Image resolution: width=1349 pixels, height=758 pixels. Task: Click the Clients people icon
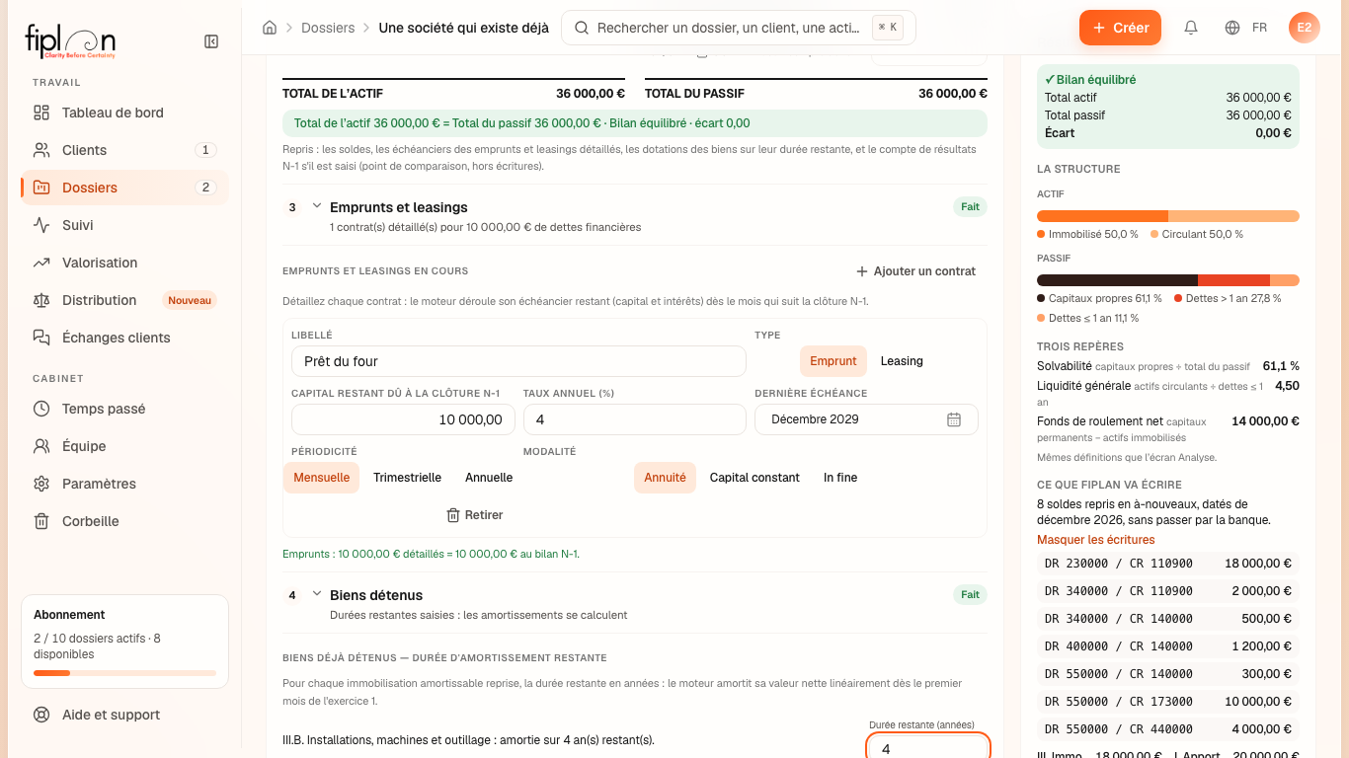point(41,150)
